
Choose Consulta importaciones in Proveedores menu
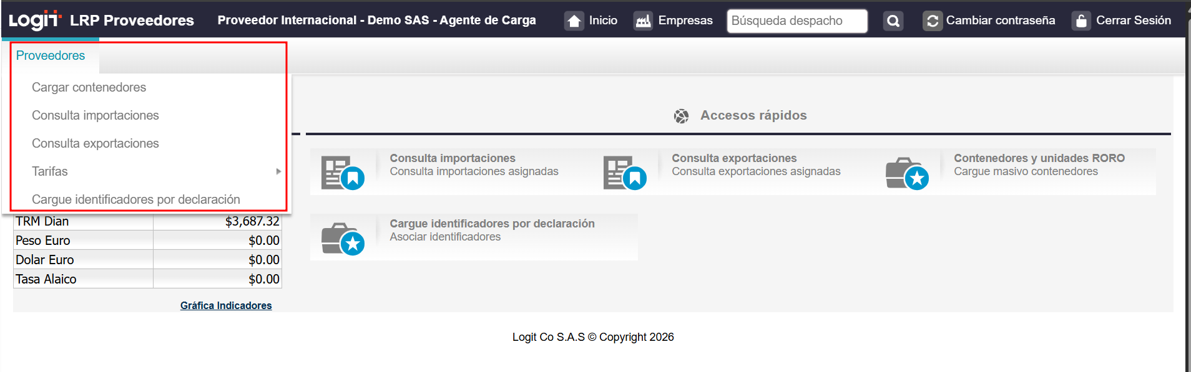[95, 115]
